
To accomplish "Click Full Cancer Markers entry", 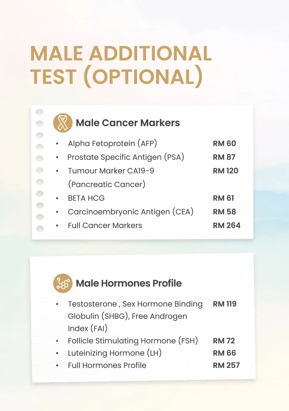I will click(105, 226).
